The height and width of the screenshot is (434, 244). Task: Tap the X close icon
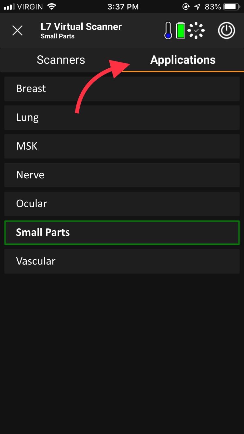pyautogui.click(x=17, y=31)
